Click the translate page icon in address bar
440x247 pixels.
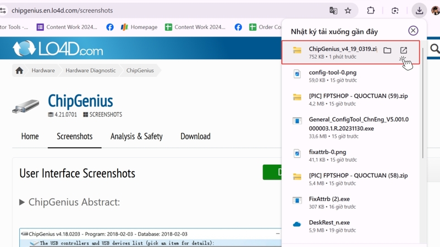coord(333,10)
